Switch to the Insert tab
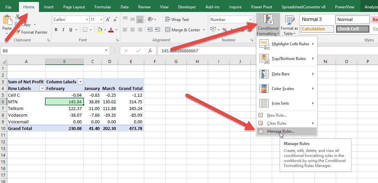 pyautogui.click(x=49, y=7)
